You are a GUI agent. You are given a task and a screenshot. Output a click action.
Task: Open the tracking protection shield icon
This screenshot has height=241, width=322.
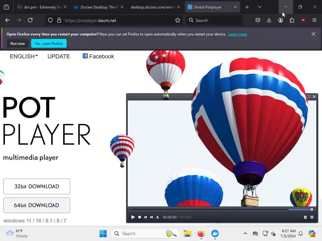[50, 20]
